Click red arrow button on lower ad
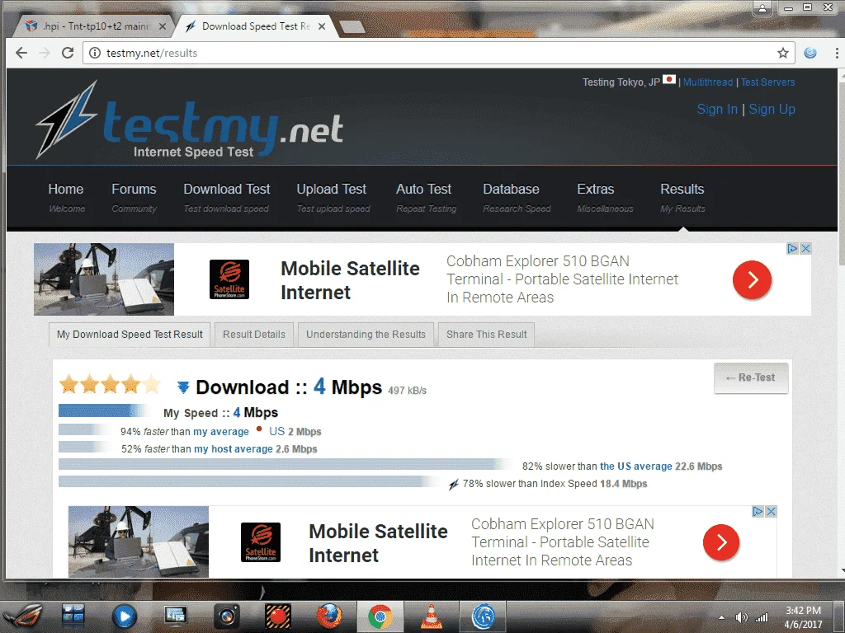The height and width of the screenshot is (633, 845). 721,542
